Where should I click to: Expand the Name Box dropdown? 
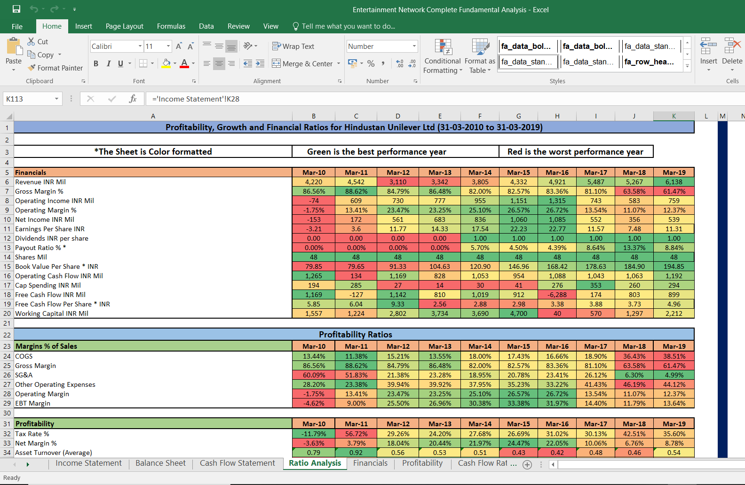56,99
